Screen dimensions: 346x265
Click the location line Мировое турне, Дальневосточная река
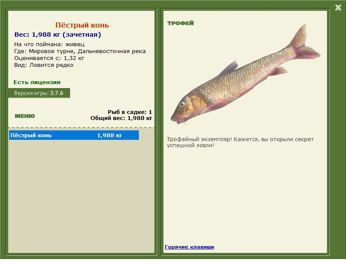[x=80, y=51]
